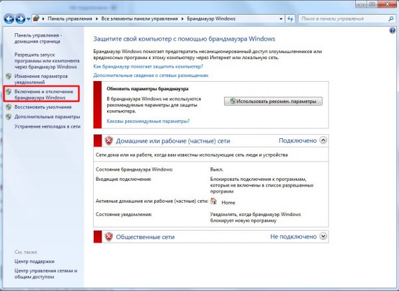Click 'Домашние или рабочие (частные) сети' header
This screenshot has width=399, height=291.
pos(173,141)
